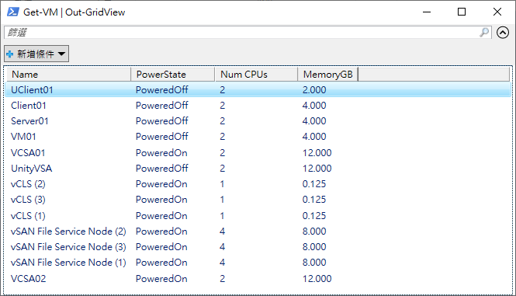Image resolution: width=516 pixels, height=296 pixels.
Task: Click the CPU count 4 for vSAN Node (2)
Action: pyautogui.click(x=223, y=232)
